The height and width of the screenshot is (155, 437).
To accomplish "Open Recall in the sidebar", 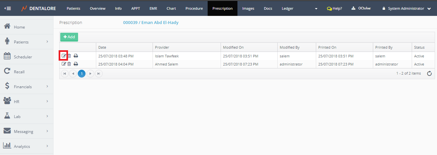I will [x=19, y=72].
